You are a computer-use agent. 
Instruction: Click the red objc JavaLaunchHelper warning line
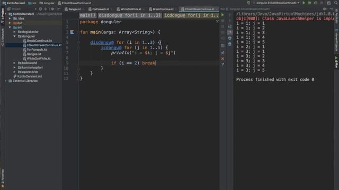pos(285,19)
